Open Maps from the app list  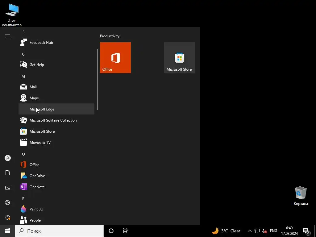[56, 98]
